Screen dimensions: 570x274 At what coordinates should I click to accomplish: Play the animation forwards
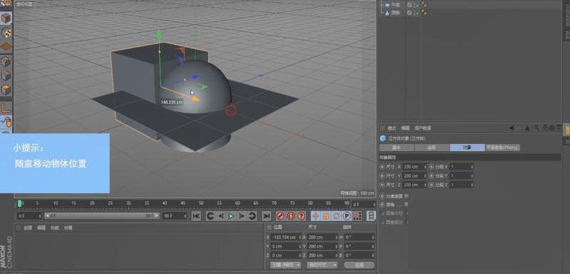[231, 216]
